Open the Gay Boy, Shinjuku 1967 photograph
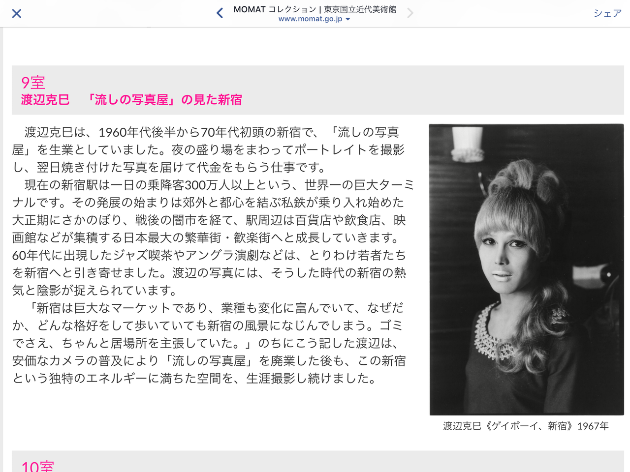The width and height of the screenshot is (630, 472). (526, 269)
